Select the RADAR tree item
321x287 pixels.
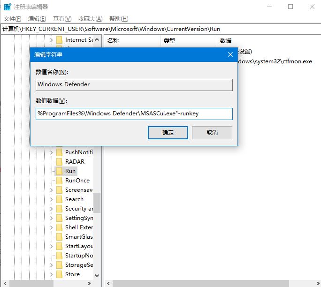[x=75, y=162]
